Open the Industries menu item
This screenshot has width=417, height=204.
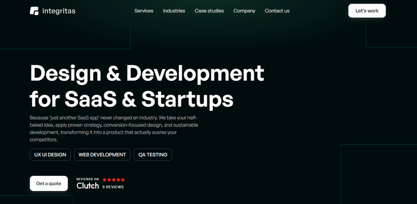(x=174, y=11)
